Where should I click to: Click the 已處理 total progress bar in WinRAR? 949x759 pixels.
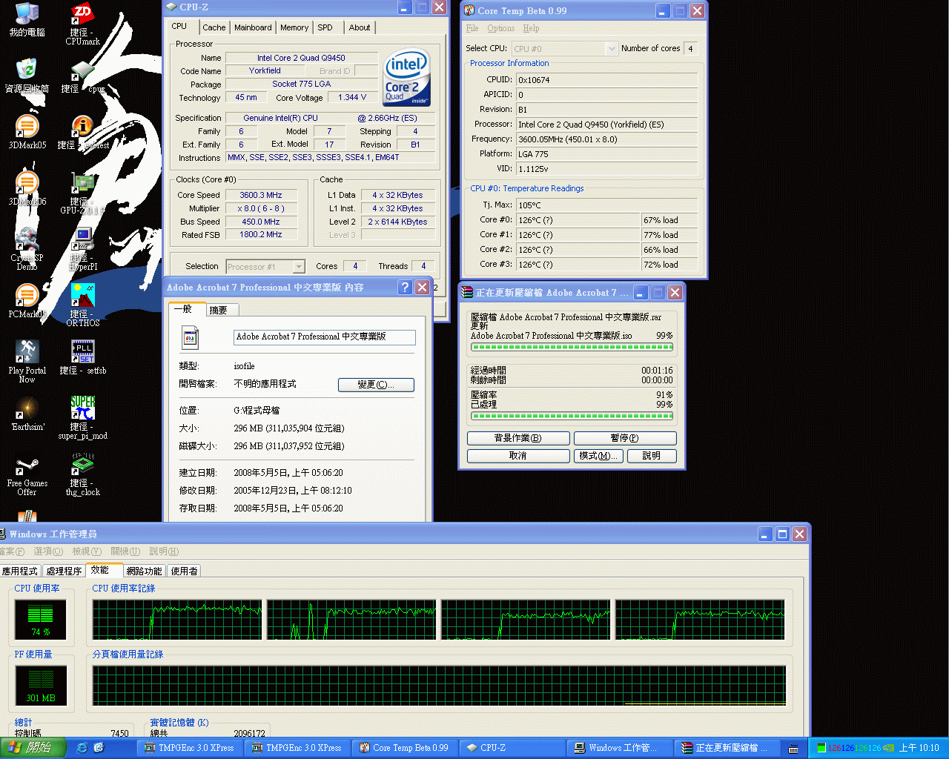572,415
